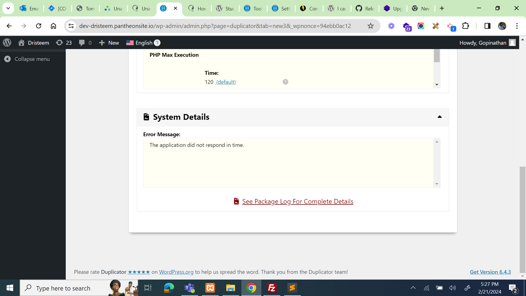Open Chrome three-dot menu
The width and height of the screenshot is (526, 296).
coord(517,26)
